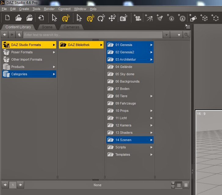
Task: Select the Rotate tool icon
Action: (101, 18)
